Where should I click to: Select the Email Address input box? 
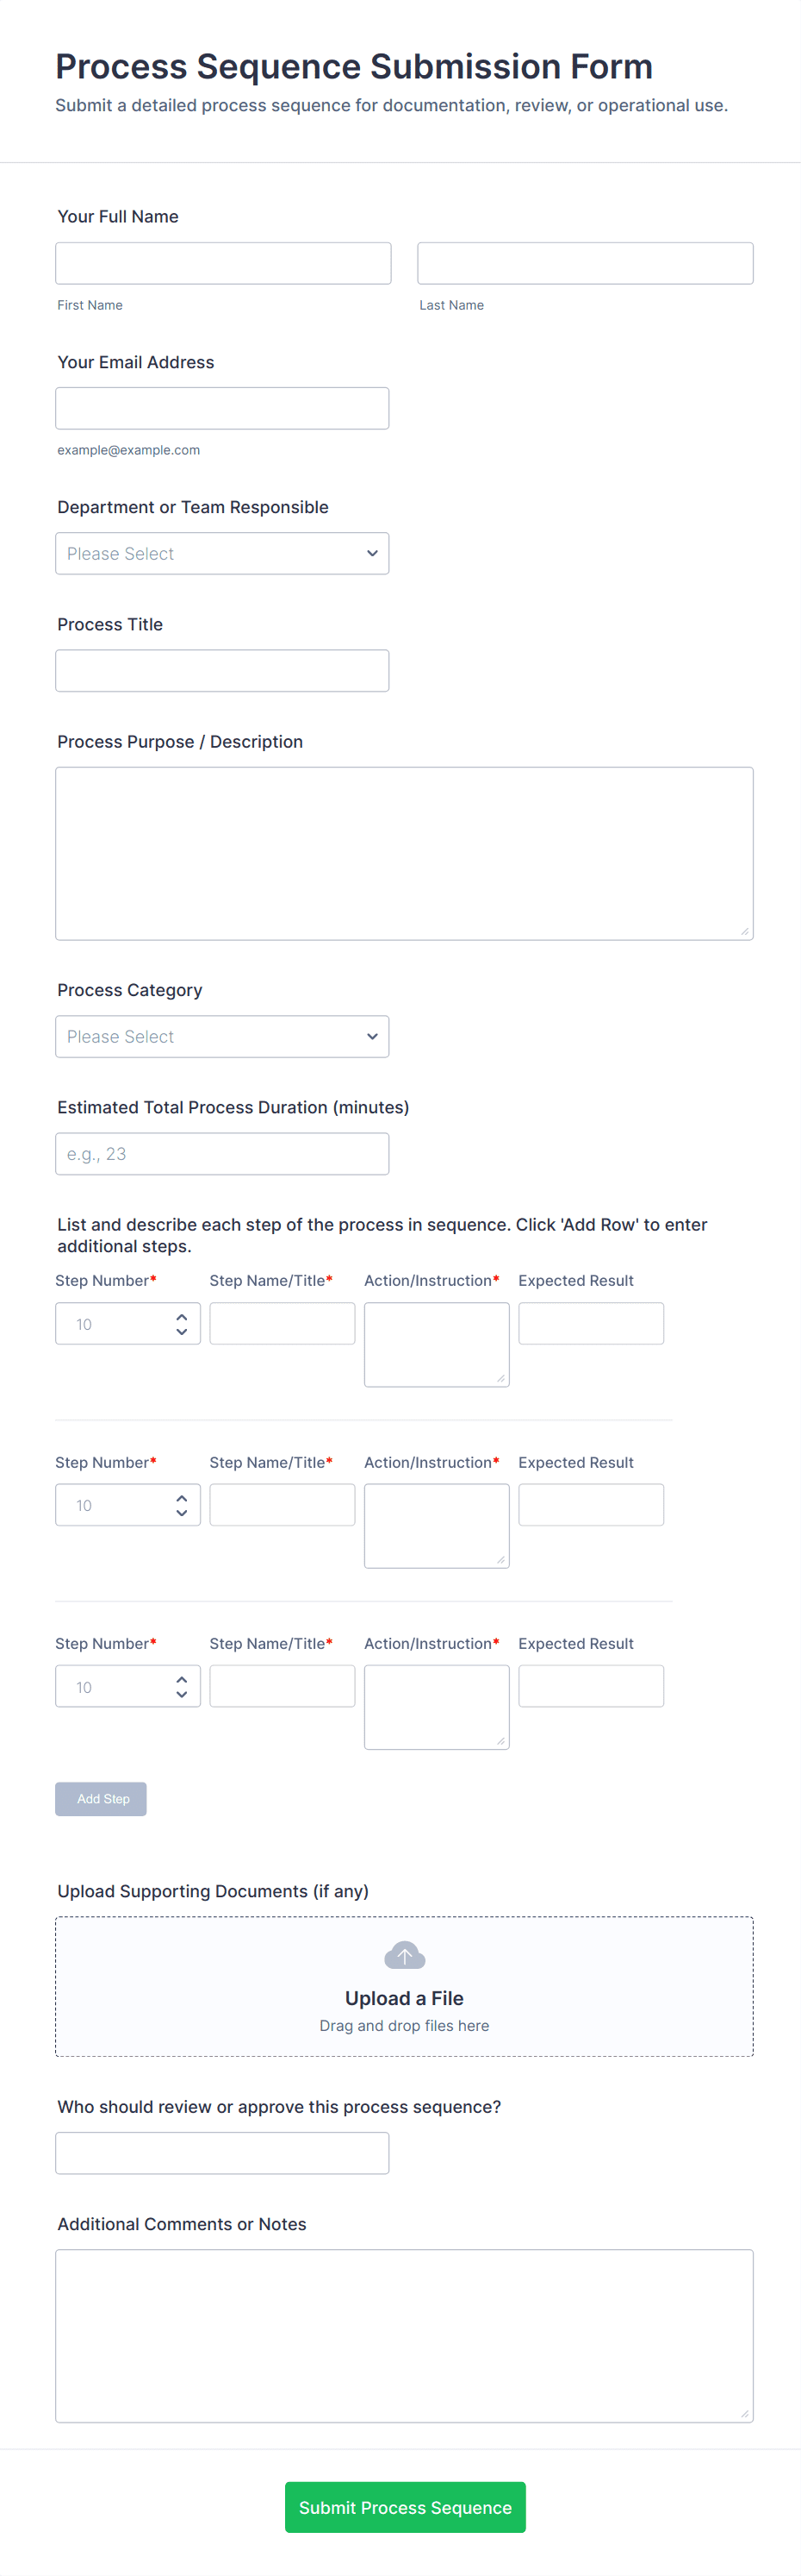221,408
